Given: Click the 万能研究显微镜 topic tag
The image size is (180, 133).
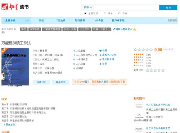Looking at the screenshot, I should (x=51, y=29).
